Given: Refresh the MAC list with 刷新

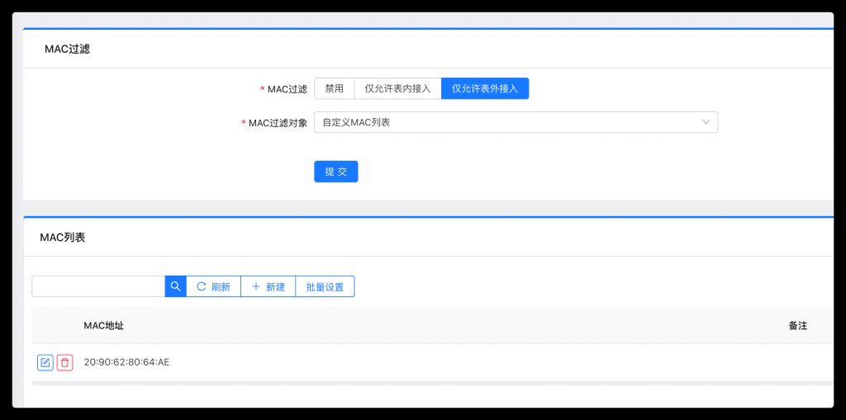Looking at the screenshot, I should point(213,286).
